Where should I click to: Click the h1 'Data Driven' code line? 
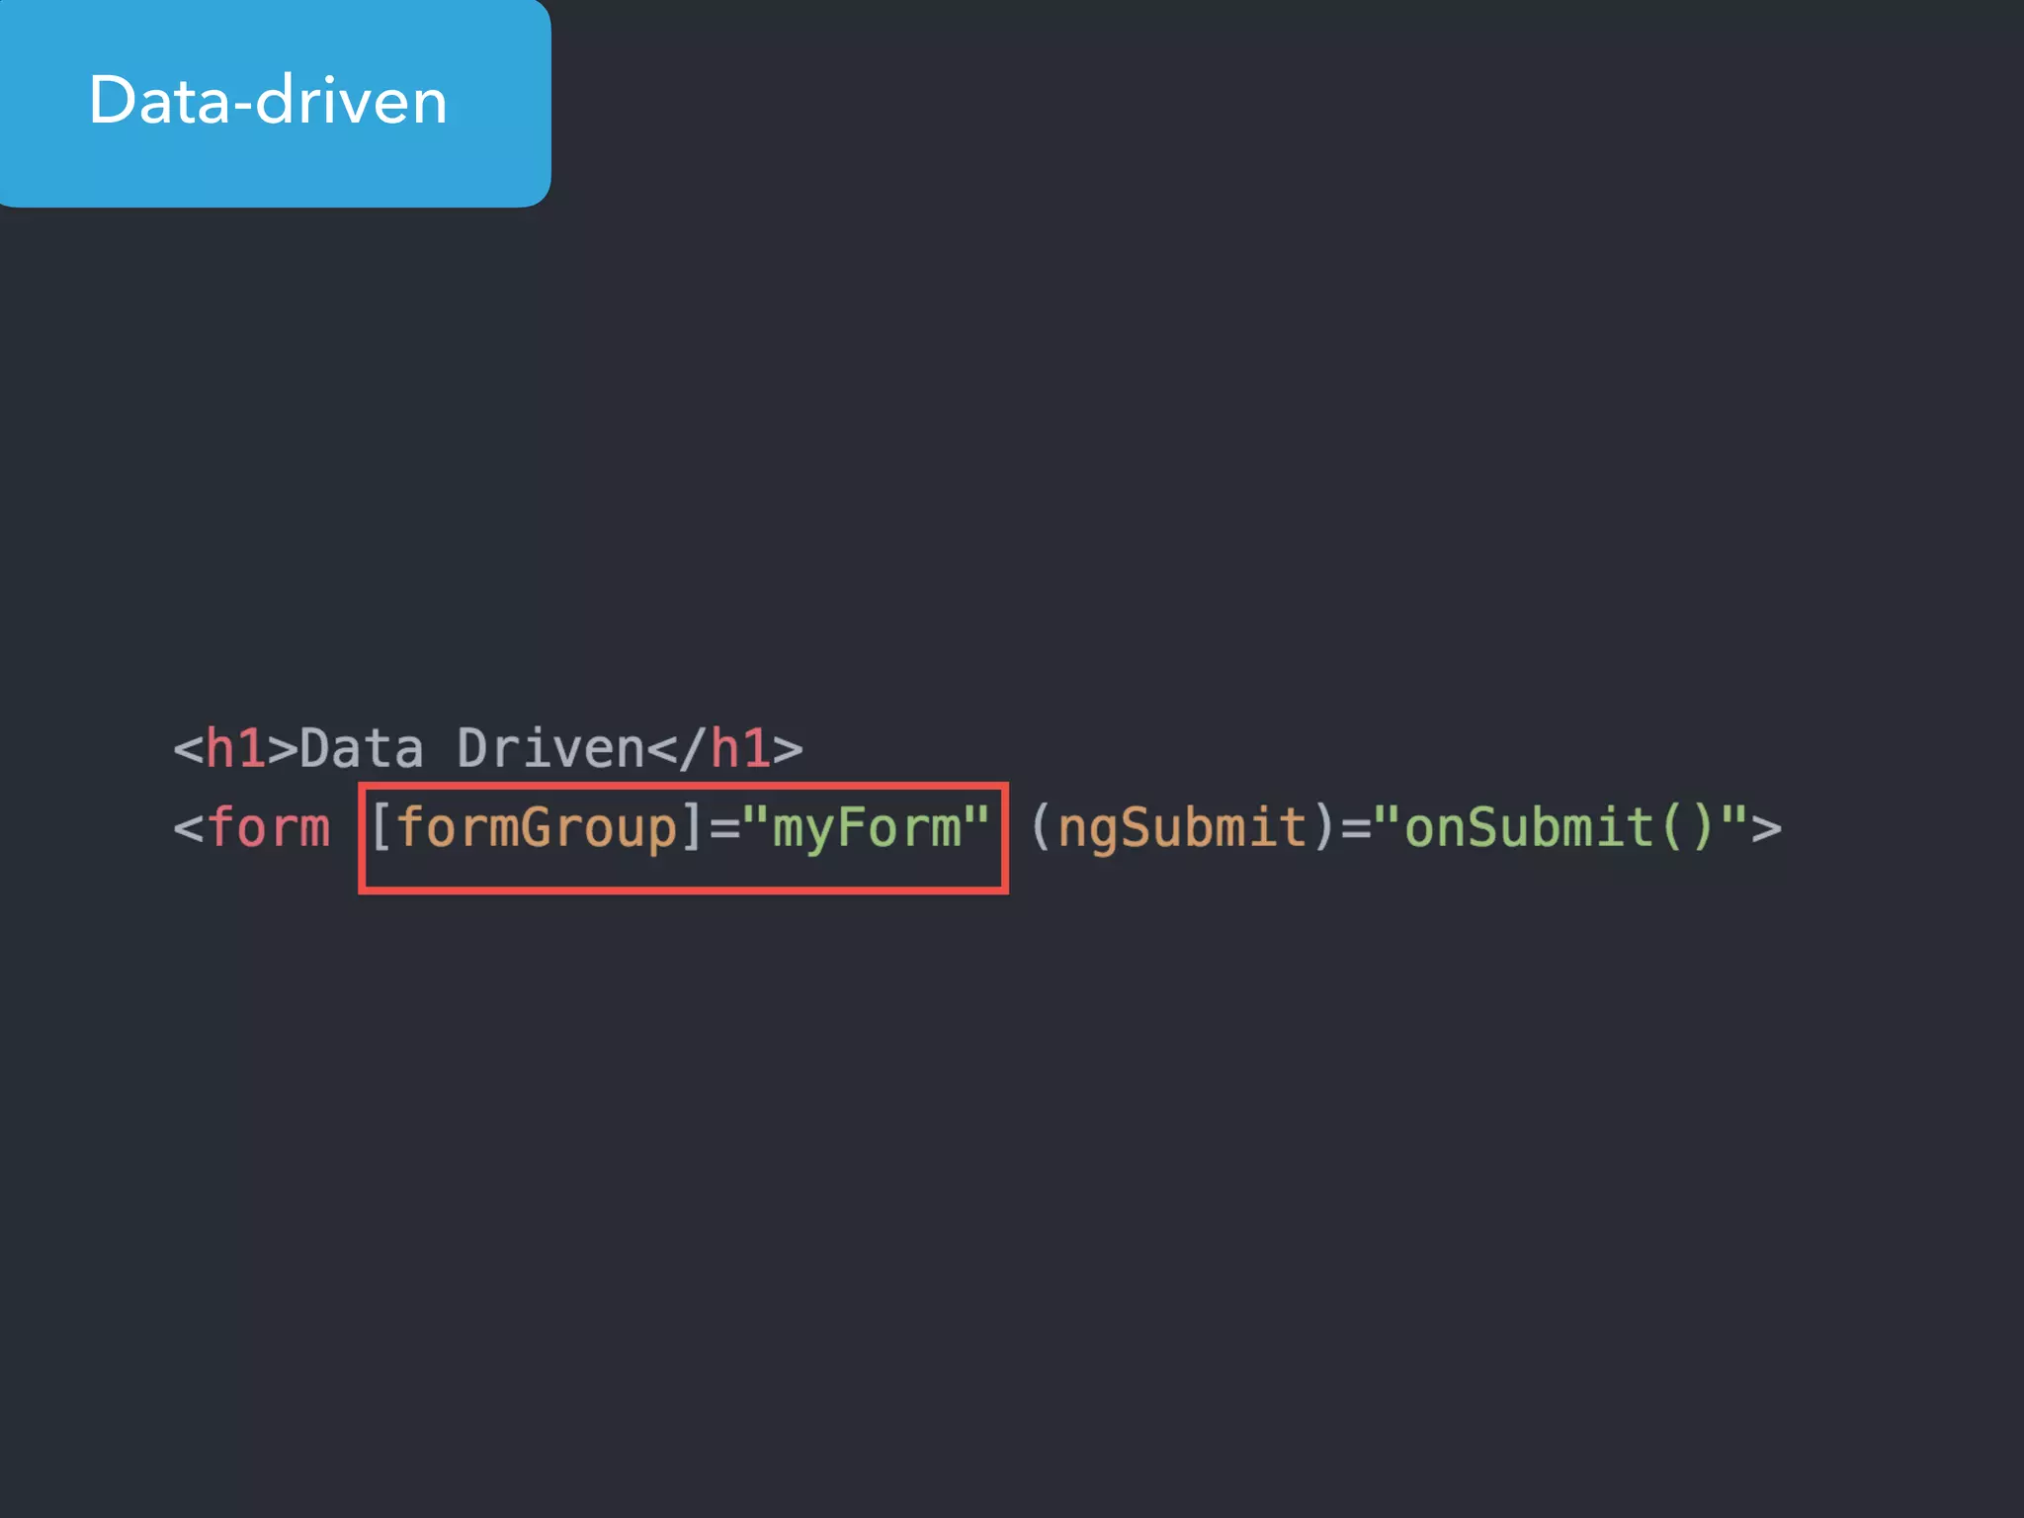pyautogui.click(x=488, y=748)
